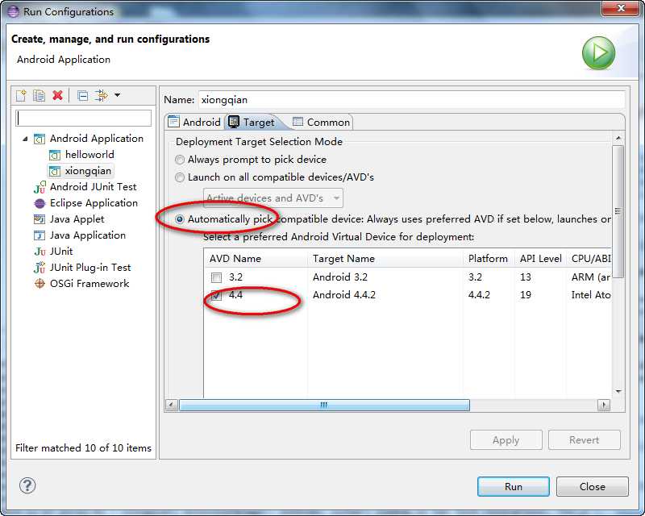
Task: Click the Android 3.2 target cell
Action: pos(340,277)
